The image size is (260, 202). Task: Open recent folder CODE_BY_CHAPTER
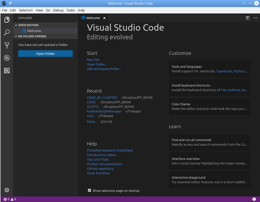tap(102, 97)
